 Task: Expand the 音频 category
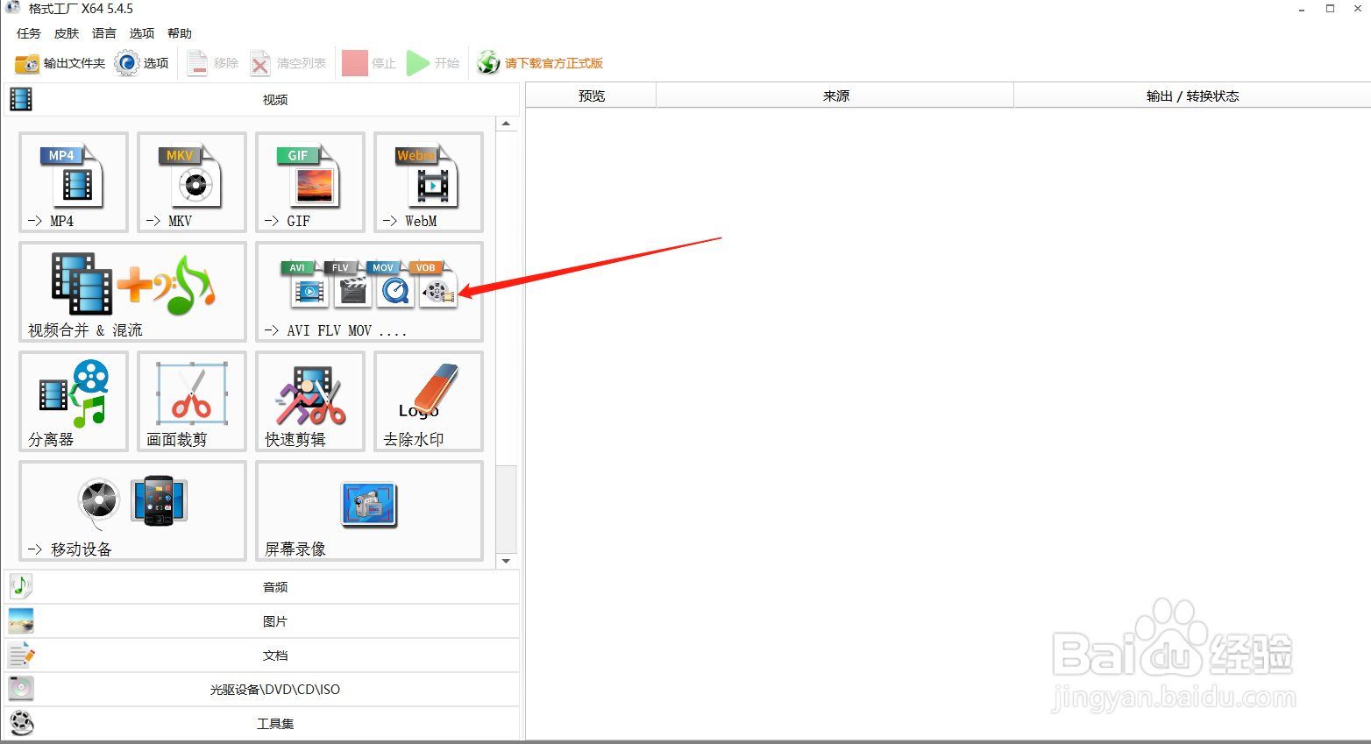pyautogui.click(x=262, y=587)
